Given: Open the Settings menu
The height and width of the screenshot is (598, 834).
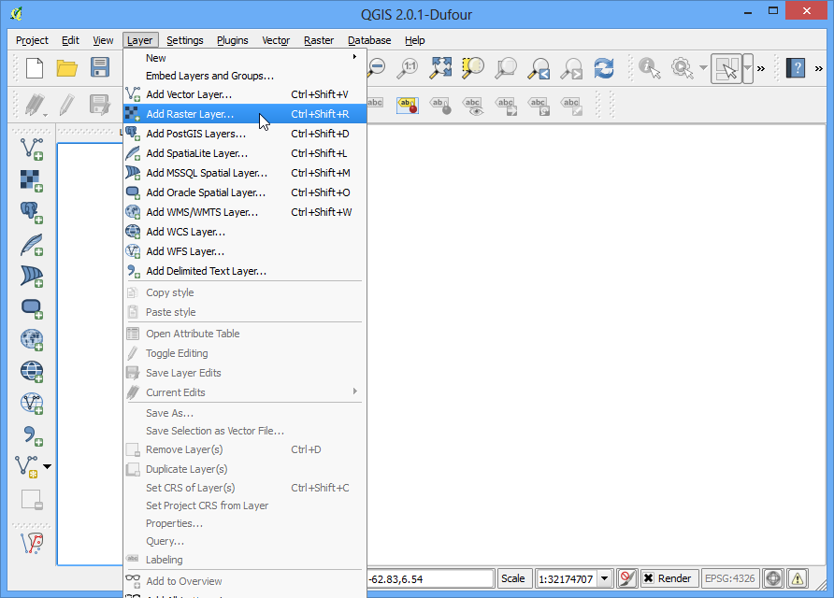Looking at the screenshot, I should (x=184, y=40).
